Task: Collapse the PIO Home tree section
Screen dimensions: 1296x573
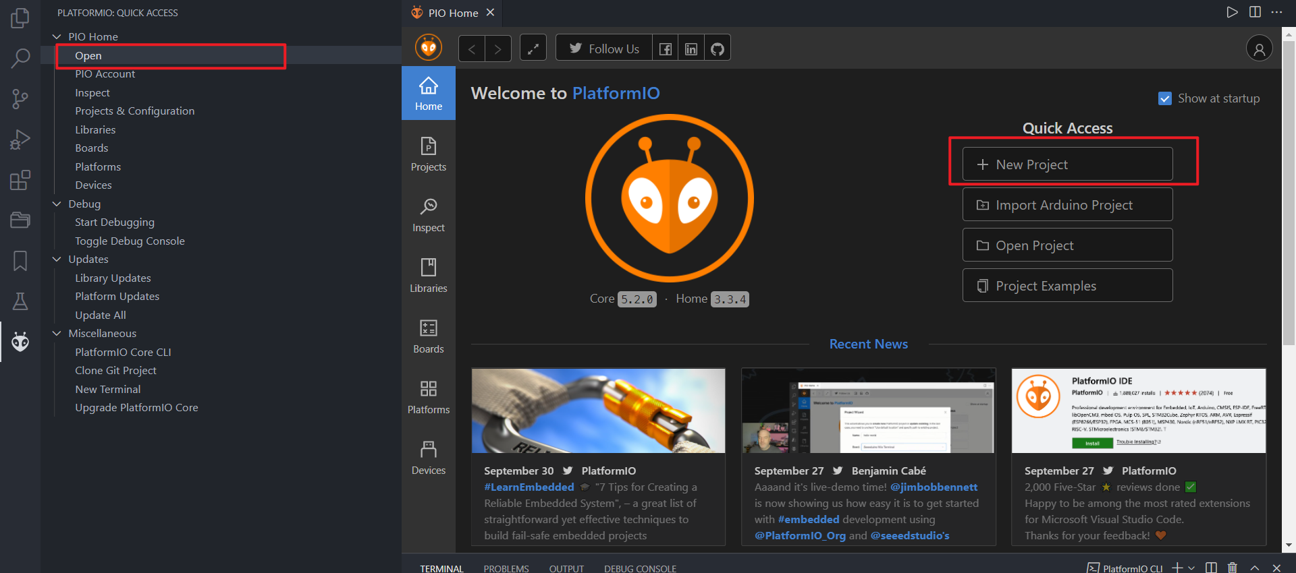Action: click(57, 36)
